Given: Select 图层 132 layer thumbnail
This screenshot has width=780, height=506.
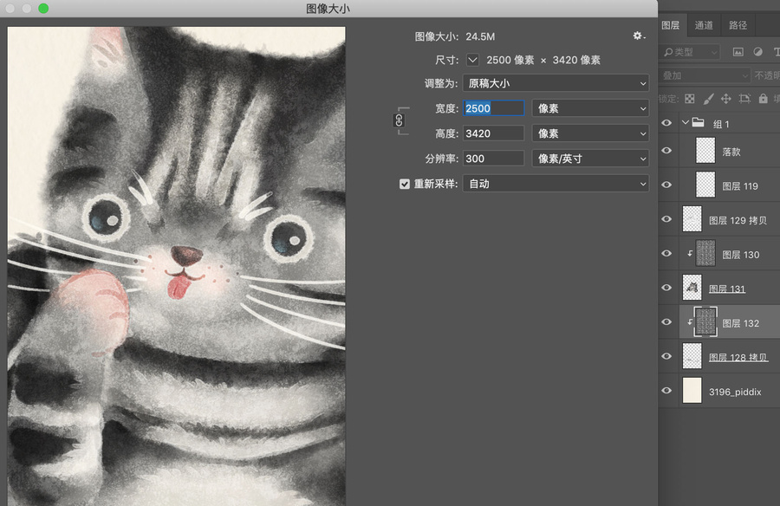Looking at the screenshot, I should pos(705,322).
